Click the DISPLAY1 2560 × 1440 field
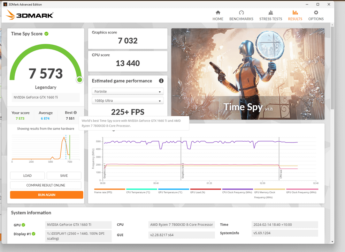Screen dimensions: 345x252 (78, 236)
